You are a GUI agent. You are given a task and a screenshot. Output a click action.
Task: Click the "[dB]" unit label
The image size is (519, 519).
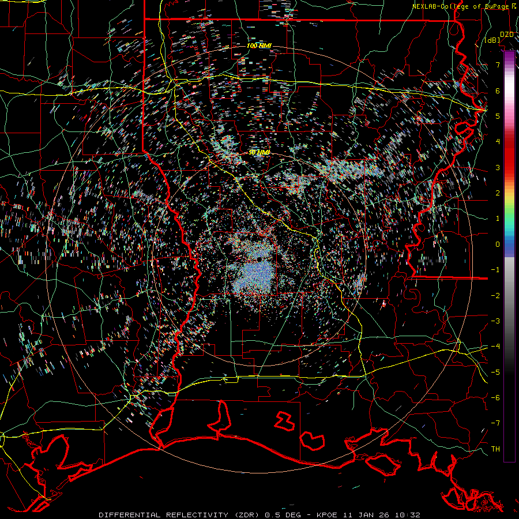pos(492,40)
